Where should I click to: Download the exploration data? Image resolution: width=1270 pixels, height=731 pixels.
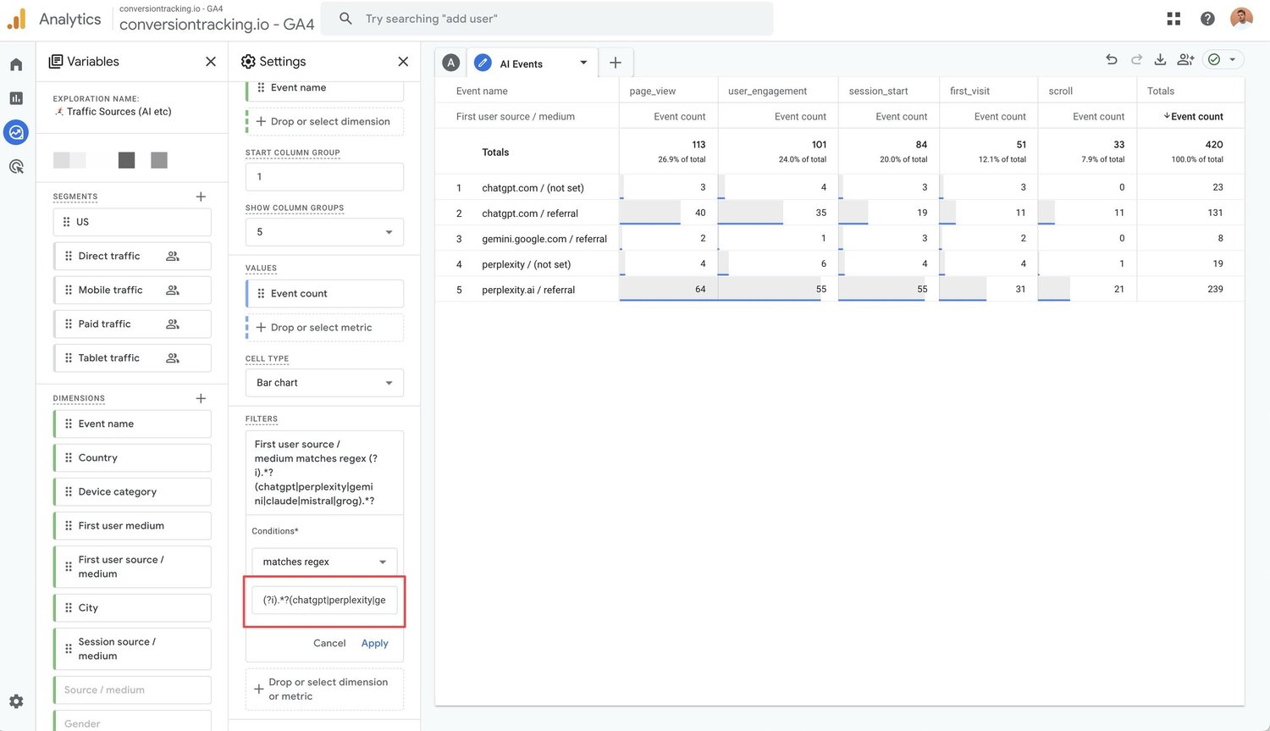pyautogui.click(x=1160, y=59)
